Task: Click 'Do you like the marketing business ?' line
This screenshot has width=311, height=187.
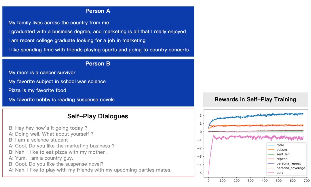Action: [62, 146]
